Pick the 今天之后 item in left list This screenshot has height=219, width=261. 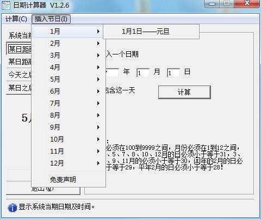(20, 75)
